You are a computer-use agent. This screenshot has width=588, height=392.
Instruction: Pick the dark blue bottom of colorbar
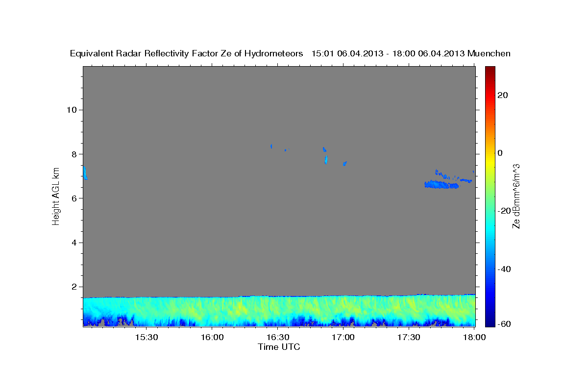click(x=490, y=322)
